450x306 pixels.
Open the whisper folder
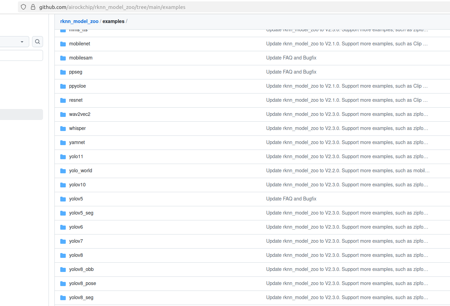[x=77, y=128]
